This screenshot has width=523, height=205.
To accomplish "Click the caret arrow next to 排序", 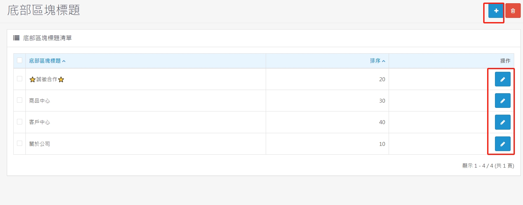I will (384, 61).
